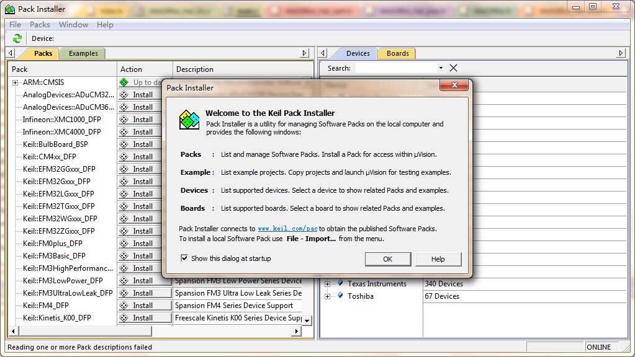This screenshot has width=635, height=357.
Task: Install the Keil::FM3LowPower_DFP pack
Action: [145, 281]
